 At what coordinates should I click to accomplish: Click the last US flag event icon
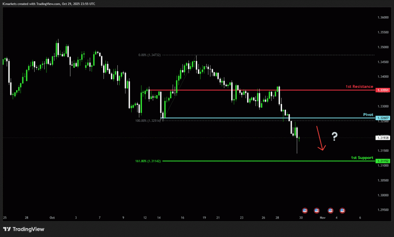[342, 210]
